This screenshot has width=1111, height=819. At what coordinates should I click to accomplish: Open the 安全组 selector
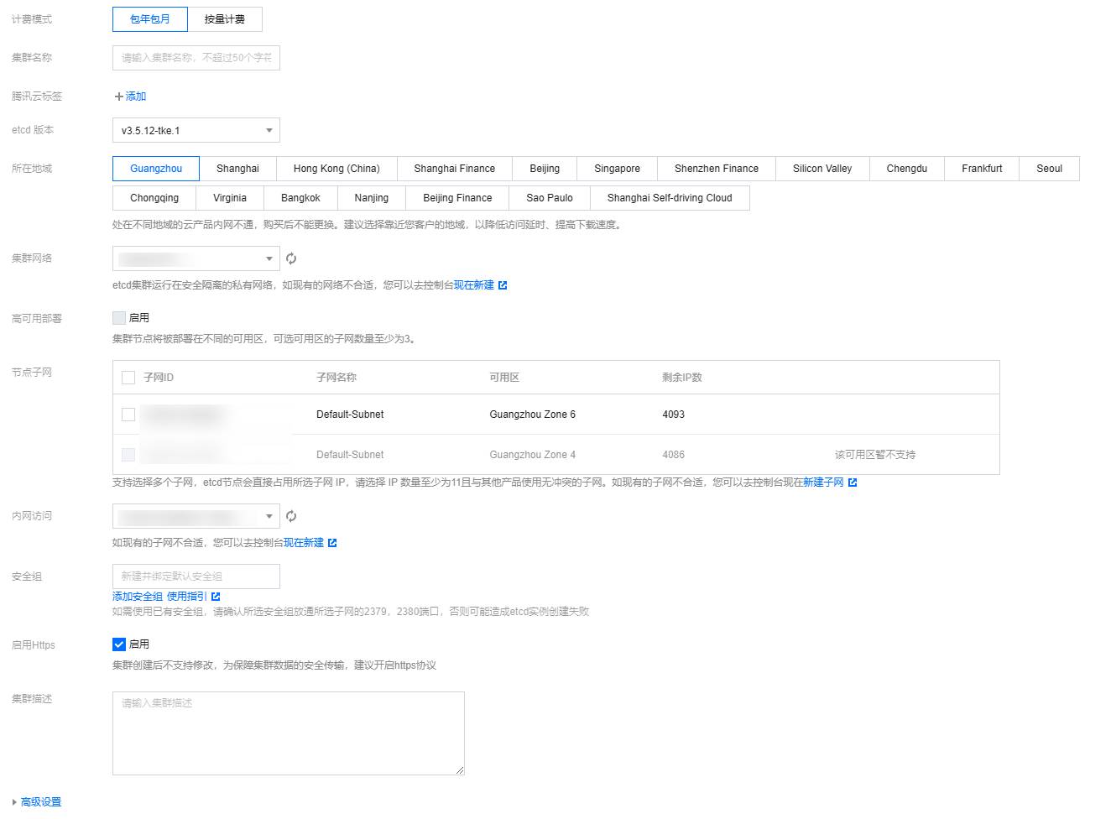pyautogui.click(x=196, y=576)
